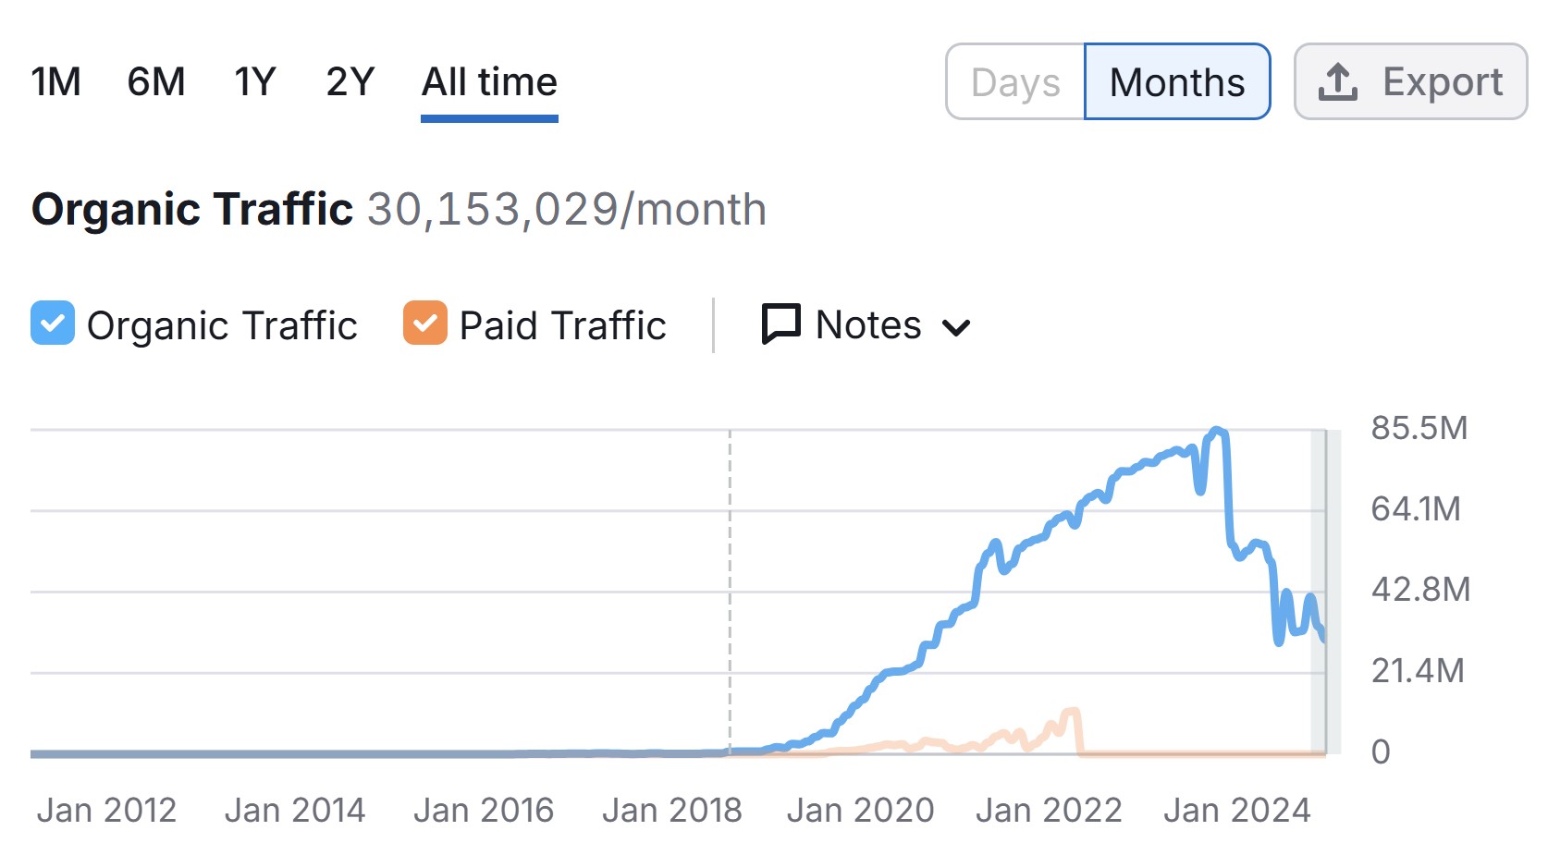This screenshot has height=843, width=1548.
Task: Click the Notes speech bubble icon
Action: tap(780, 324)
